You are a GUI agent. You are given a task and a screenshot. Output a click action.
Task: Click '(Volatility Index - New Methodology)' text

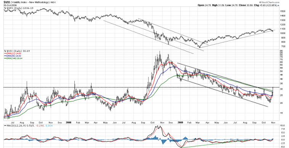pos(30,2)
